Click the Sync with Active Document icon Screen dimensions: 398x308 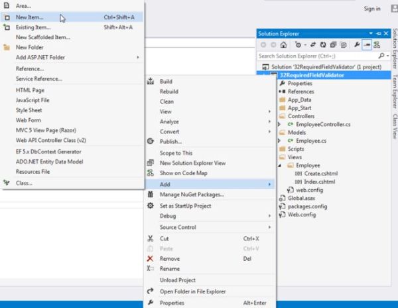tap(313, 45)
